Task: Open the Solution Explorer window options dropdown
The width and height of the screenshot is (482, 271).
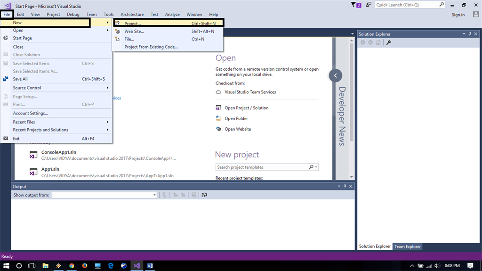Action: 464,34
